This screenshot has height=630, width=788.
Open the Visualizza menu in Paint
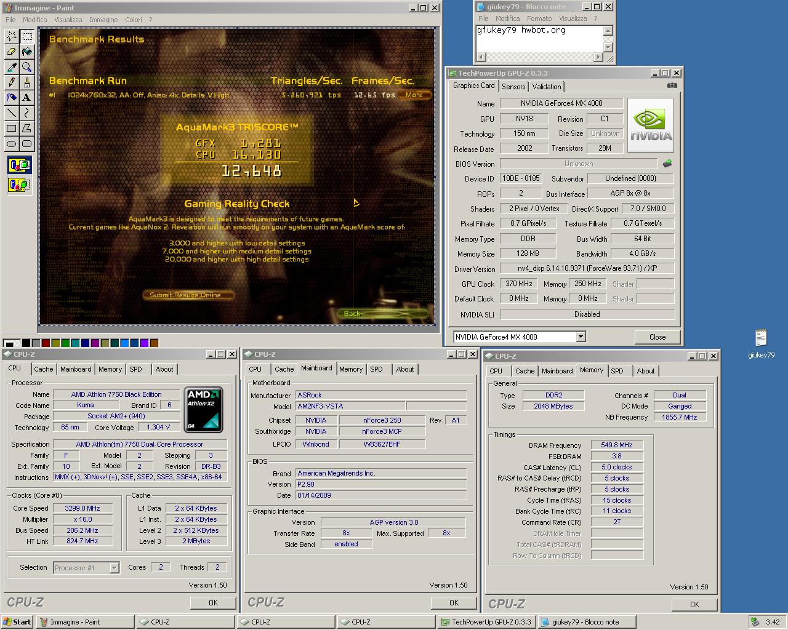[x=68, y=20]
